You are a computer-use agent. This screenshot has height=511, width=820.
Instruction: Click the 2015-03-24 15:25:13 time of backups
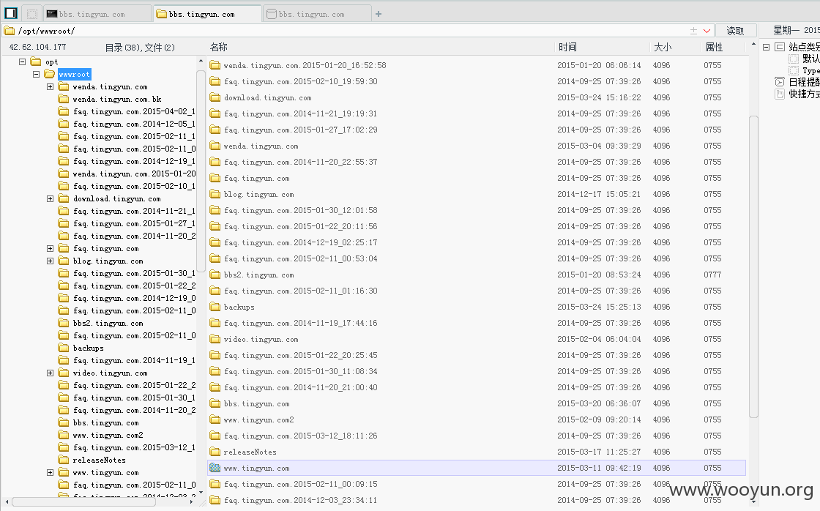tap(599, 307)
